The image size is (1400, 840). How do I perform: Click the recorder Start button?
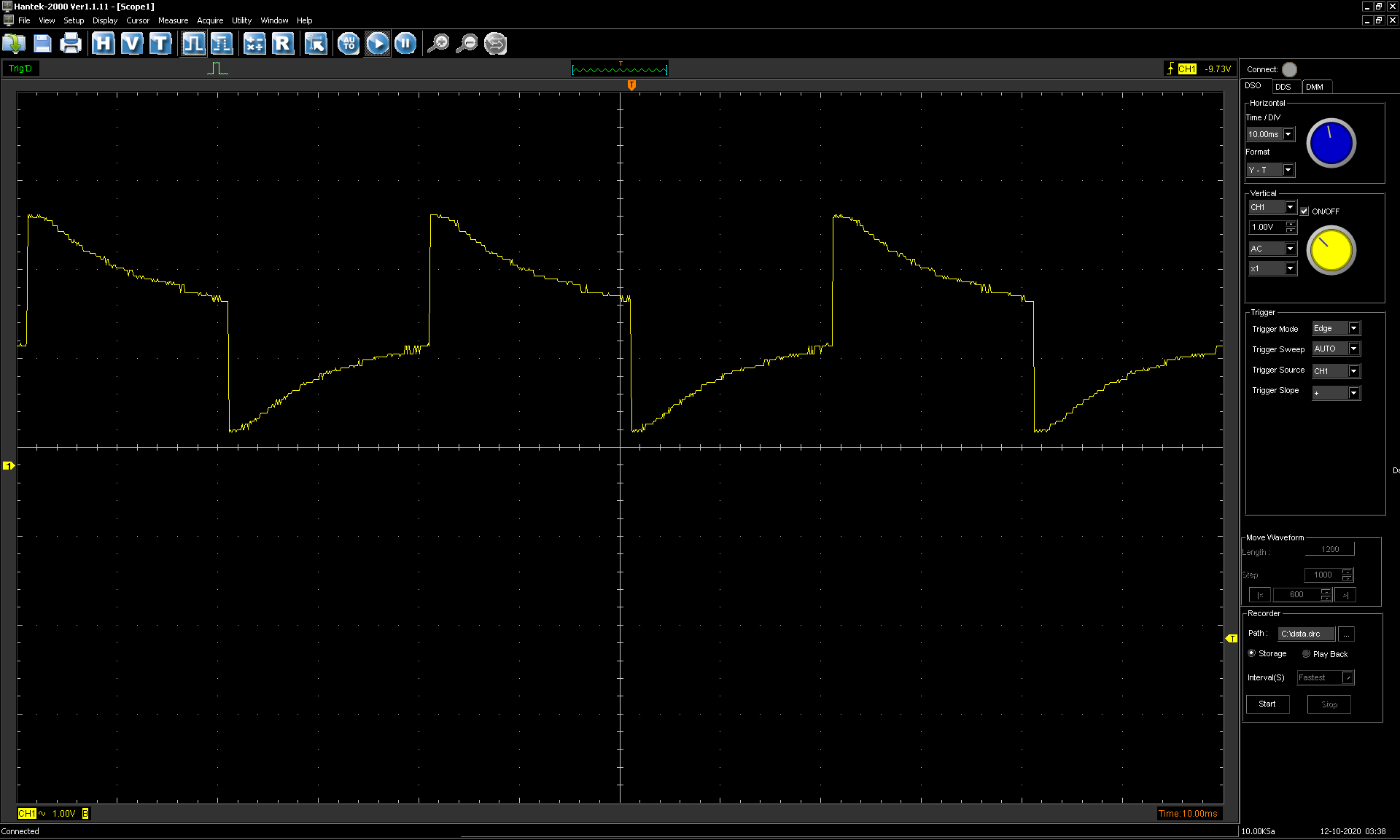1267,704
